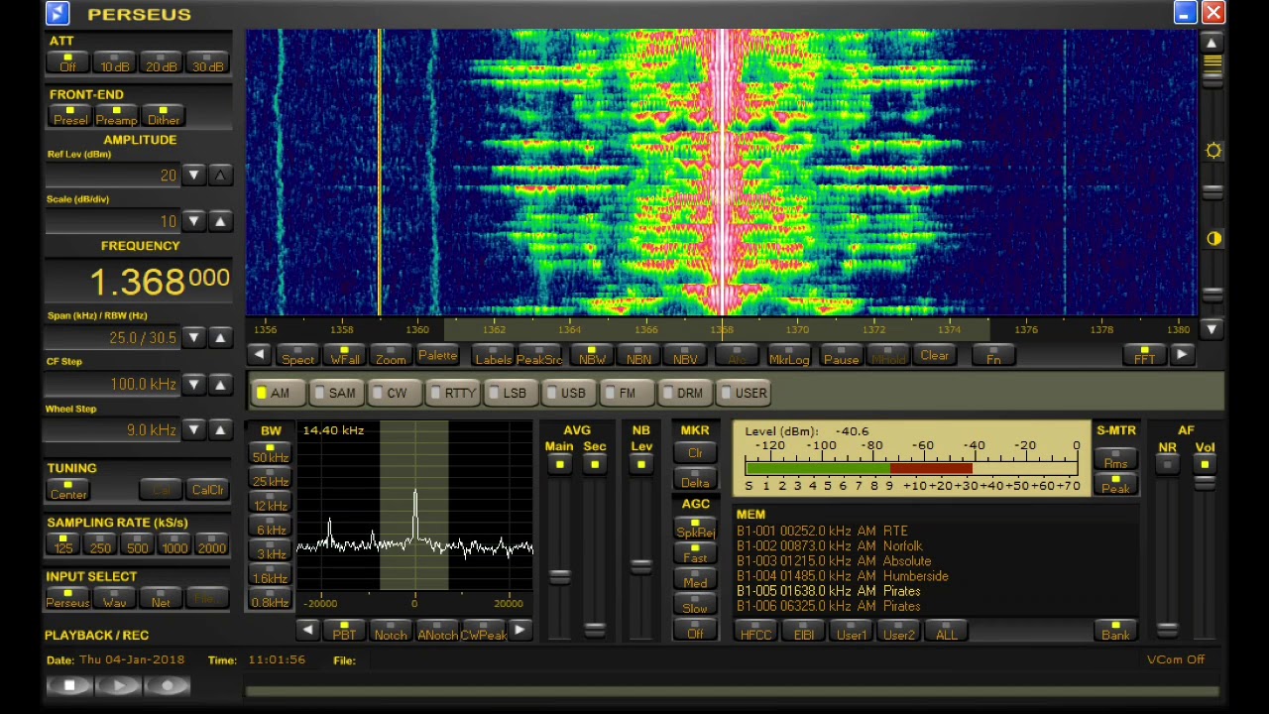Set attenuator to 20 dB

click(x=161, y=62)
